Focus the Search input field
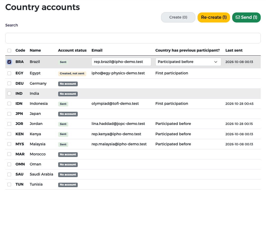 pos(133,38)
